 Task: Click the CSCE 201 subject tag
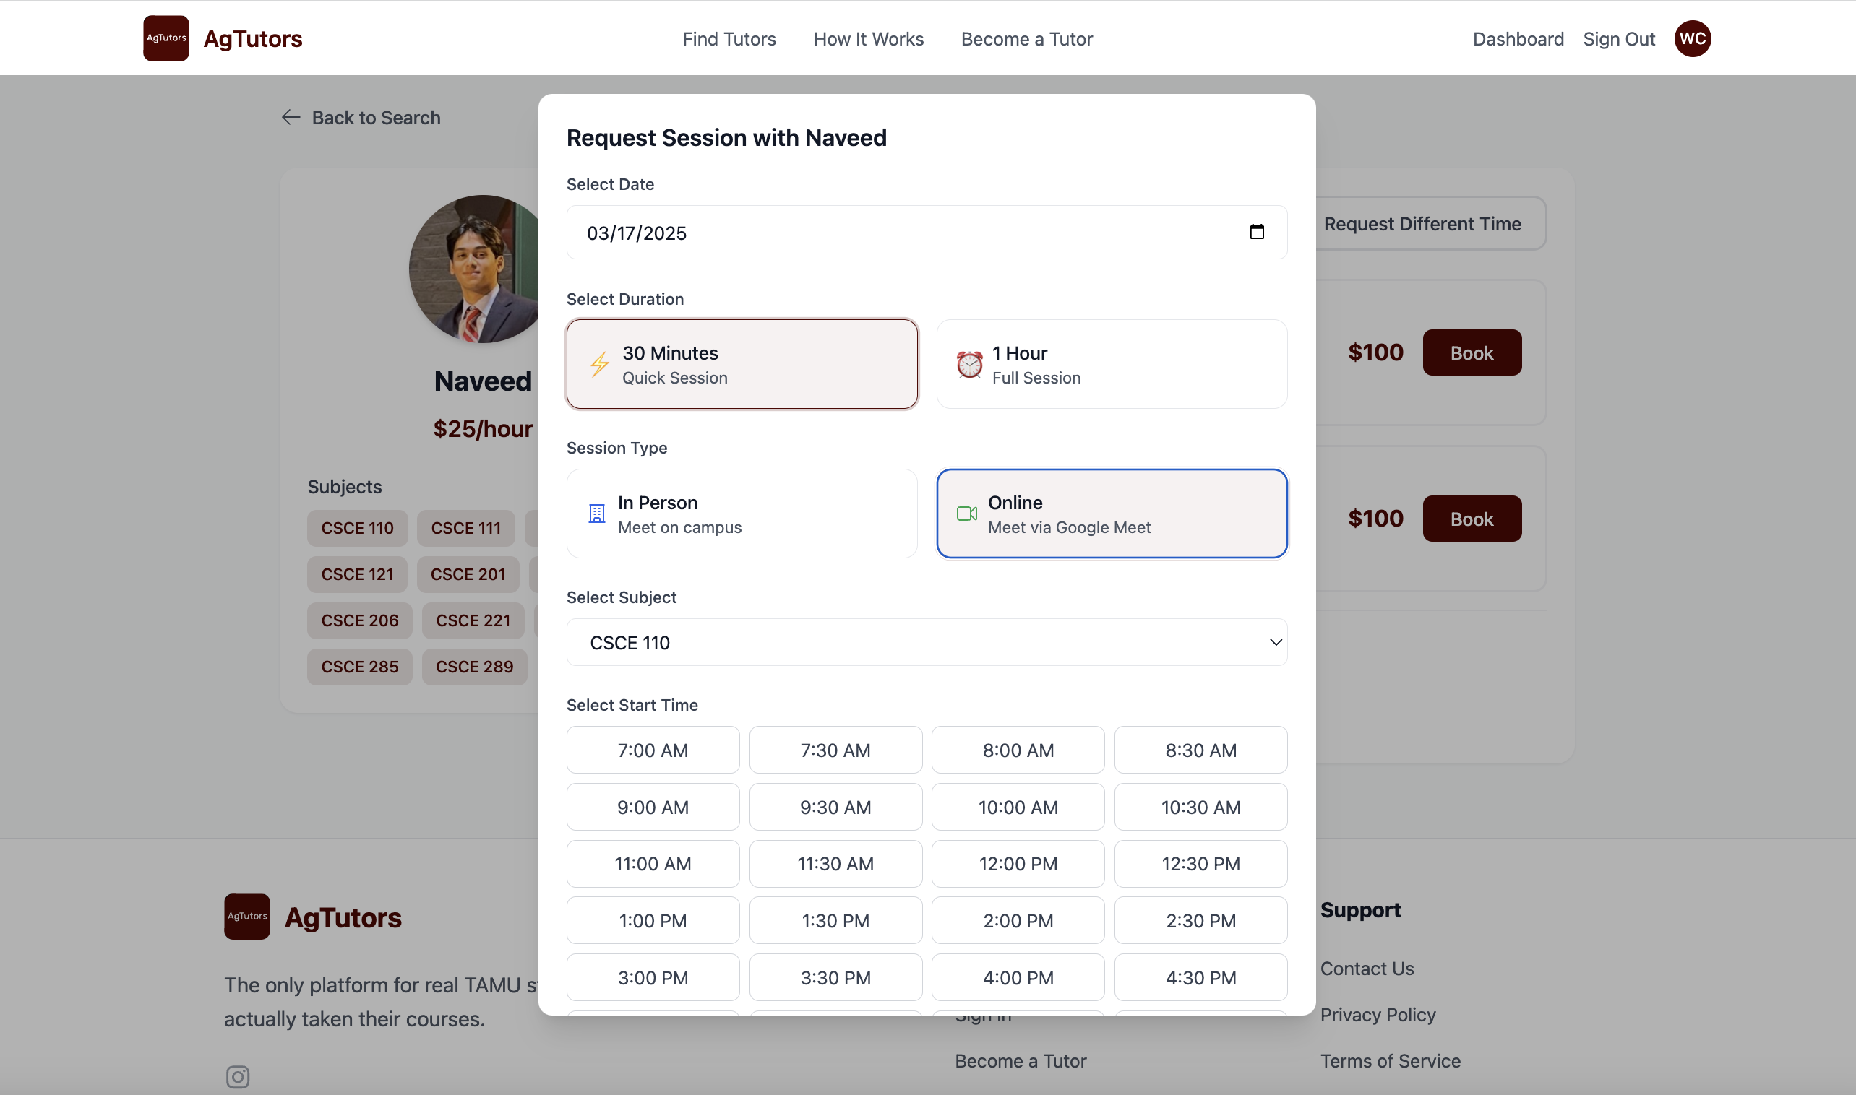tap(468, 574)
